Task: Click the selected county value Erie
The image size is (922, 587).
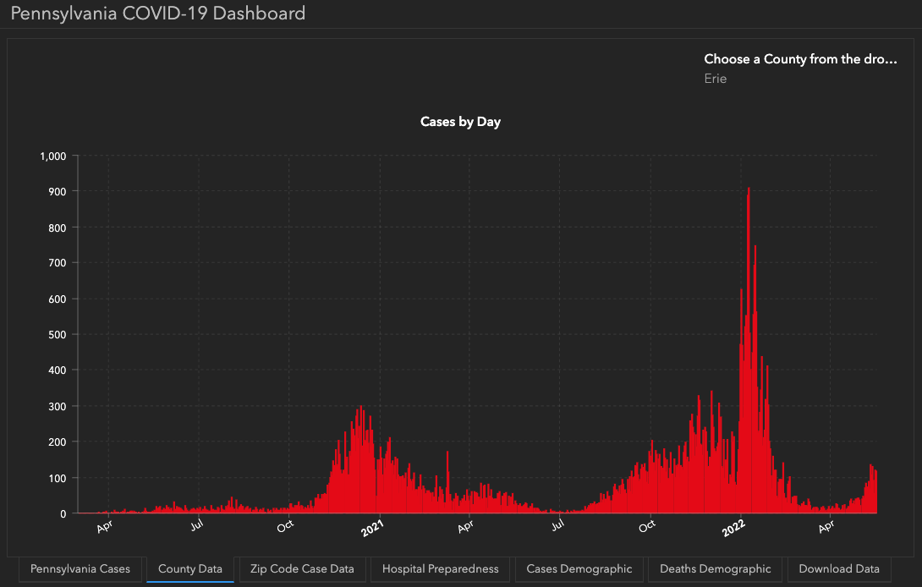Action: [x=716, y=79]
